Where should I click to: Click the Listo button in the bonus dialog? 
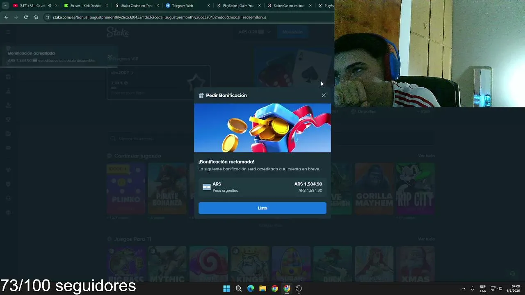[x=262, y=208]
